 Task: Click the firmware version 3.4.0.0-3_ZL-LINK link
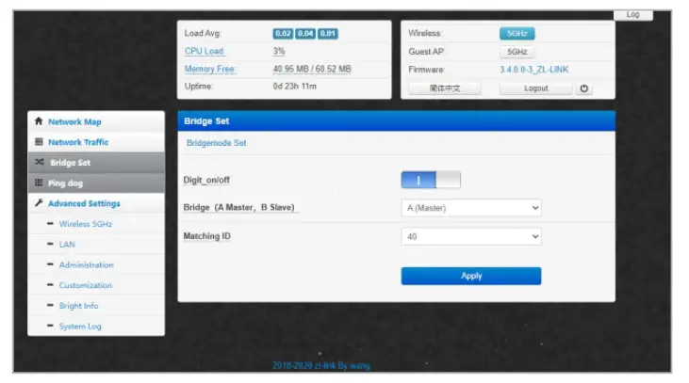tap(533, 70)
